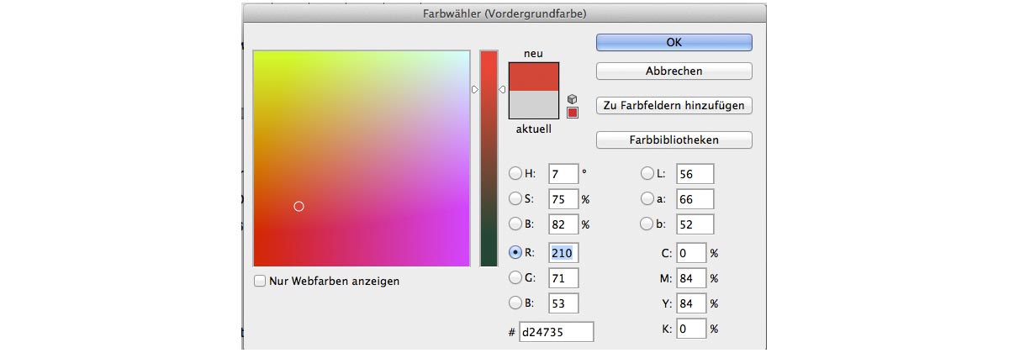
Task: Enable 'Nur Webfarben anzeigen' checkbox
Action: [x=260, y=281]
